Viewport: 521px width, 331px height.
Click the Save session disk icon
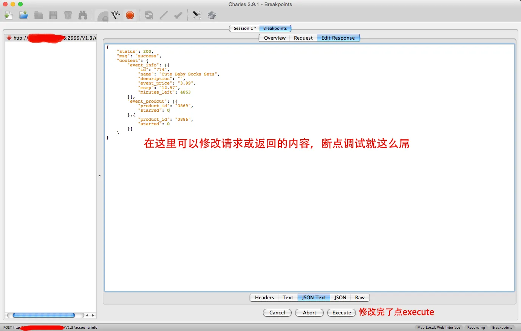[53, 15]
